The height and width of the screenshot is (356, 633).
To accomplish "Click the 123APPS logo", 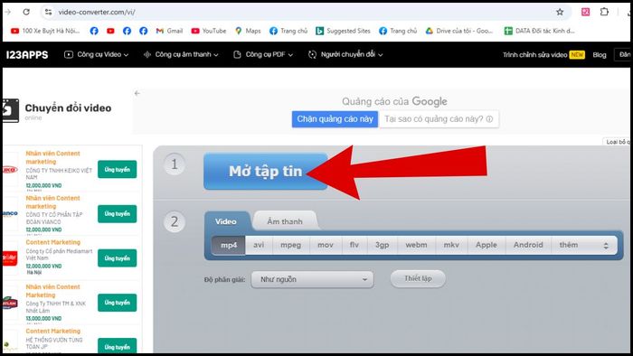I will click(x=27, y=55).
